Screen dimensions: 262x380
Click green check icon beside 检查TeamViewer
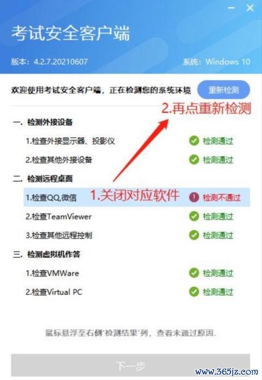[x=194, y=216]
